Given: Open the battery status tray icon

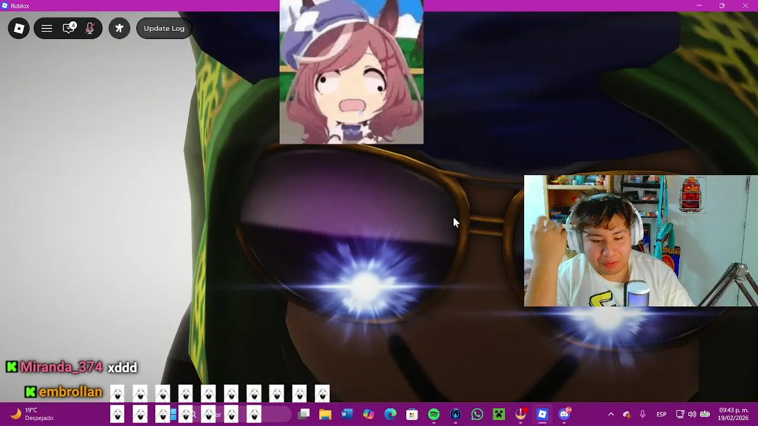Looking at the screenshot, I should (705, 414).
